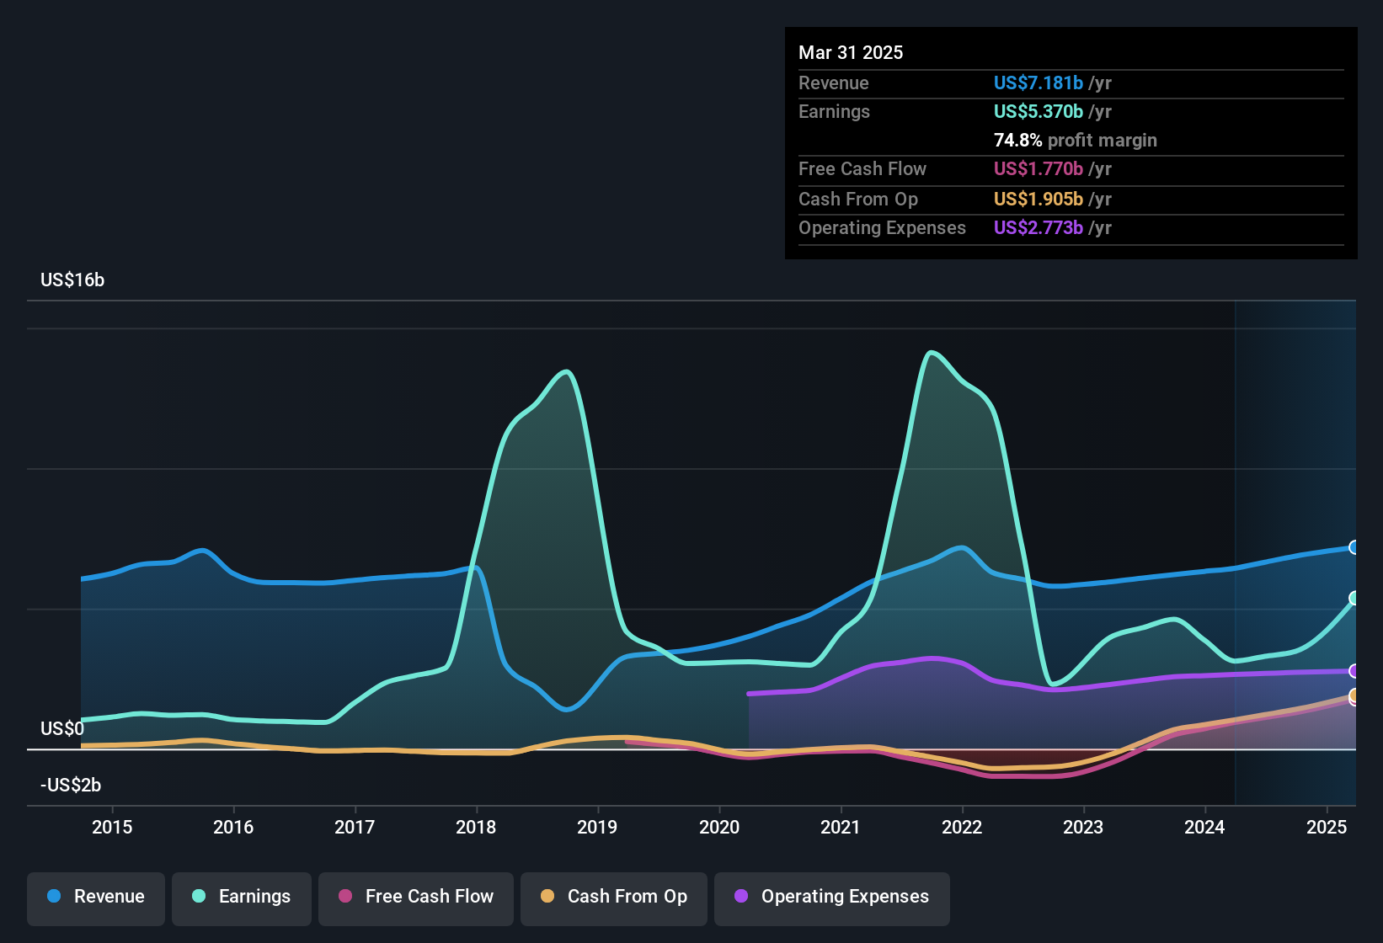Screen dimensions: 1383x943
Task: Disable the Cash From Op legend series
Action: point(614,897)
